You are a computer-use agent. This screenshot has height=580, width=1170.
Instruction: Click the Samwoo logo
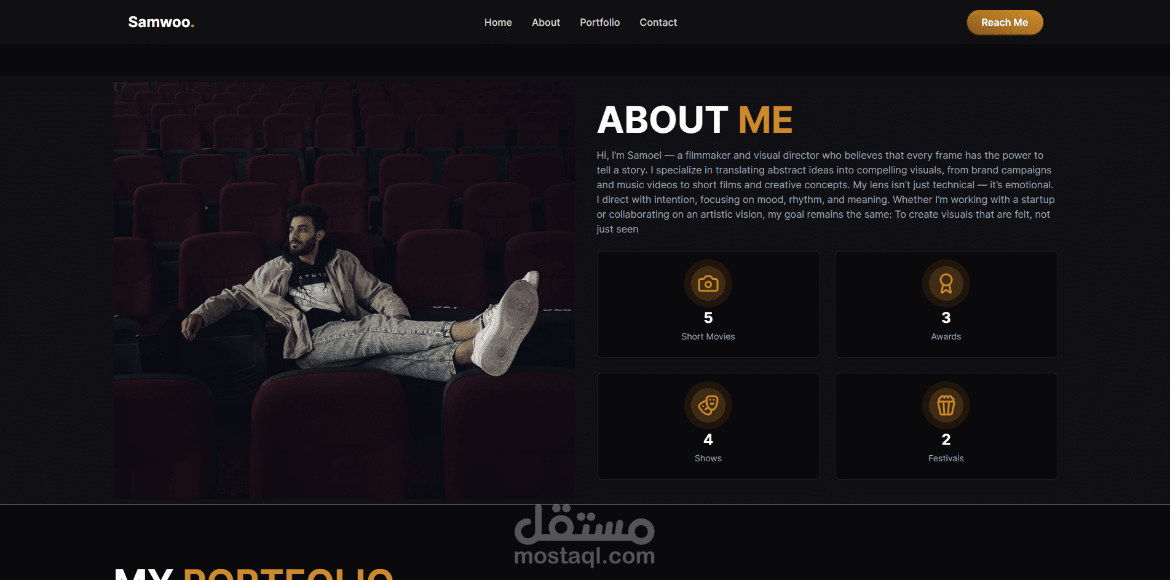pyautogui.click(x=161, y=22)
